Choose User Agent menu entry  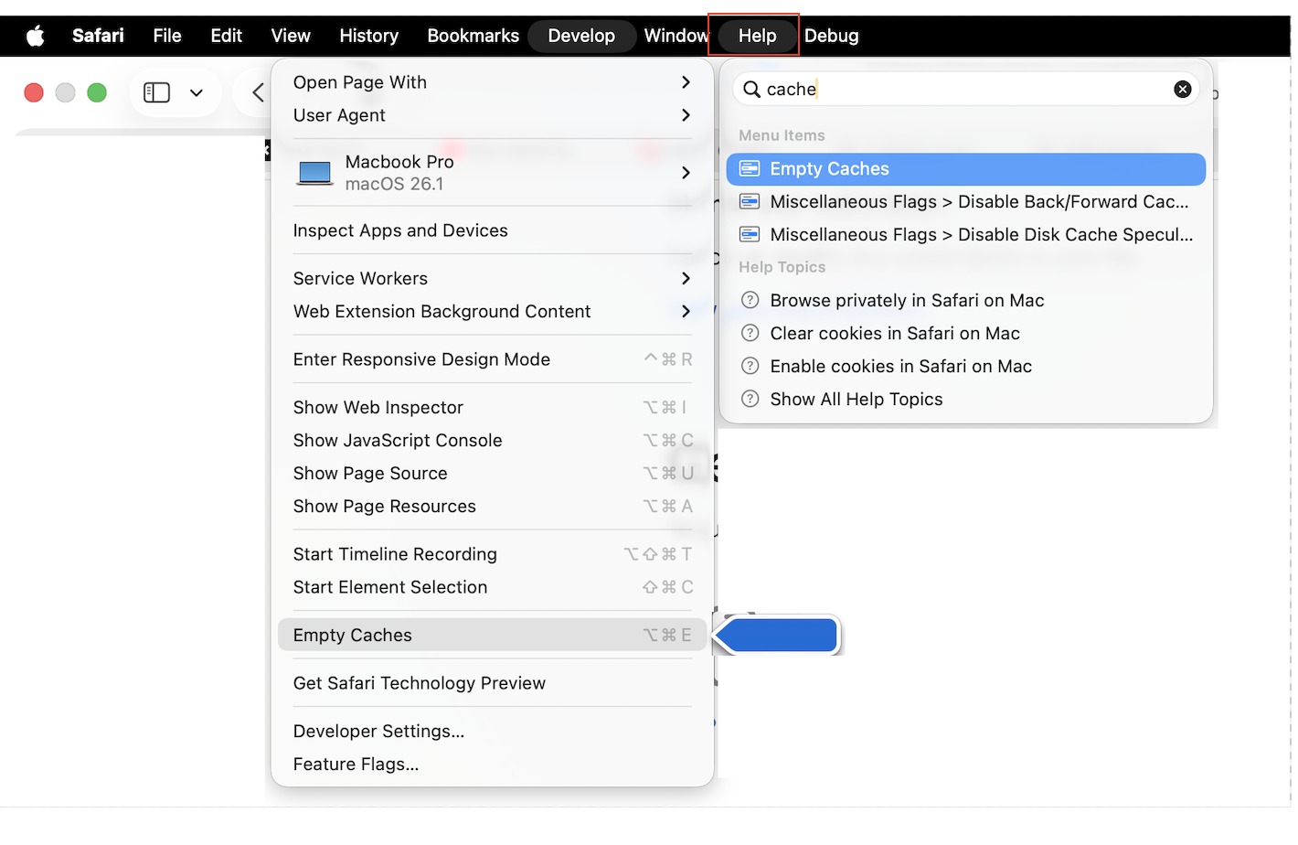pos(493,115)
